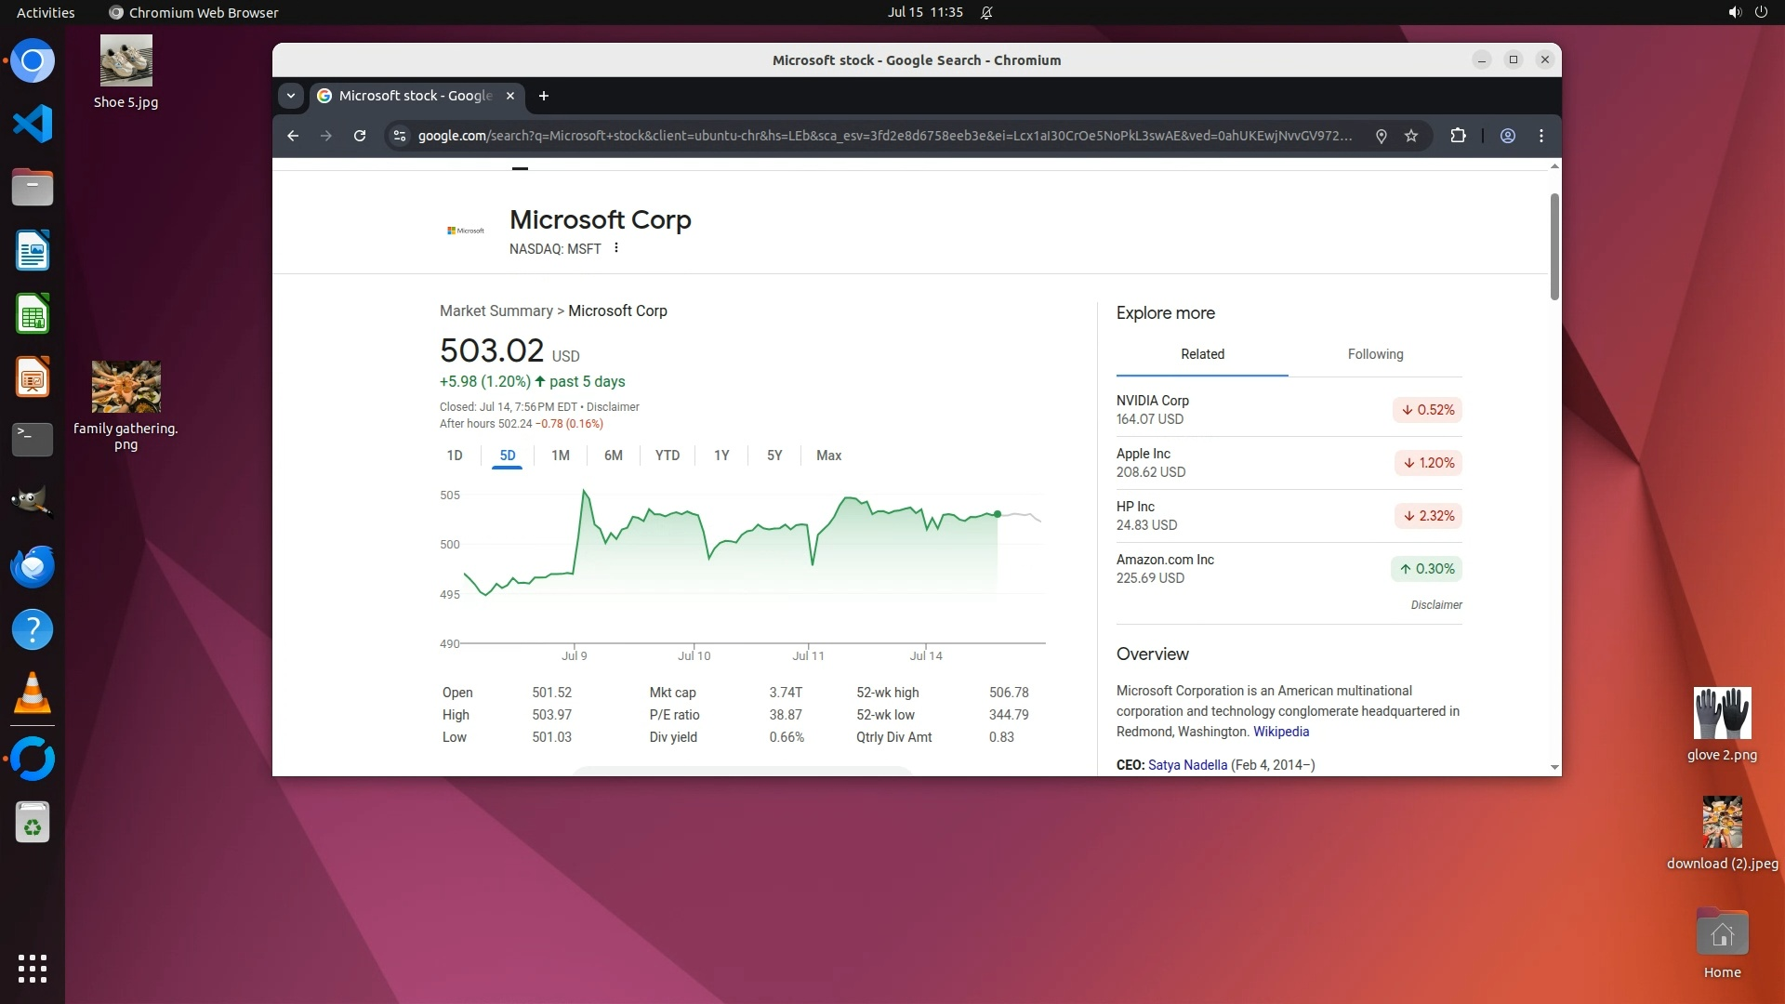
Task: Open the Wikipedia link in Overview
Action: [1280, 732]
